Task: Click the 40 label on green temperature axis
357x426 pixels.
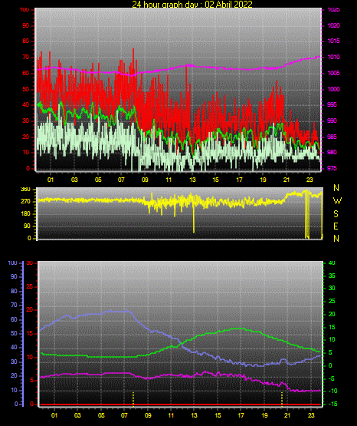Action: [x=332, y=263]
